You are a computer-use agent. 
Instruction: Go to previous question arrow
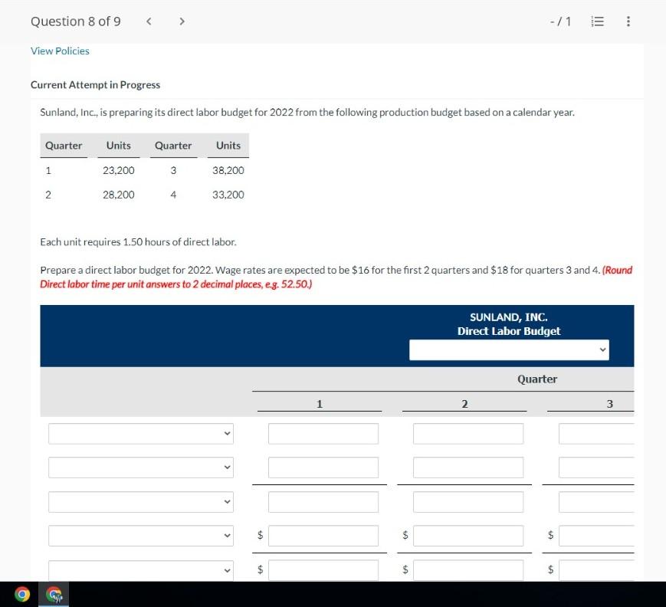149,21
